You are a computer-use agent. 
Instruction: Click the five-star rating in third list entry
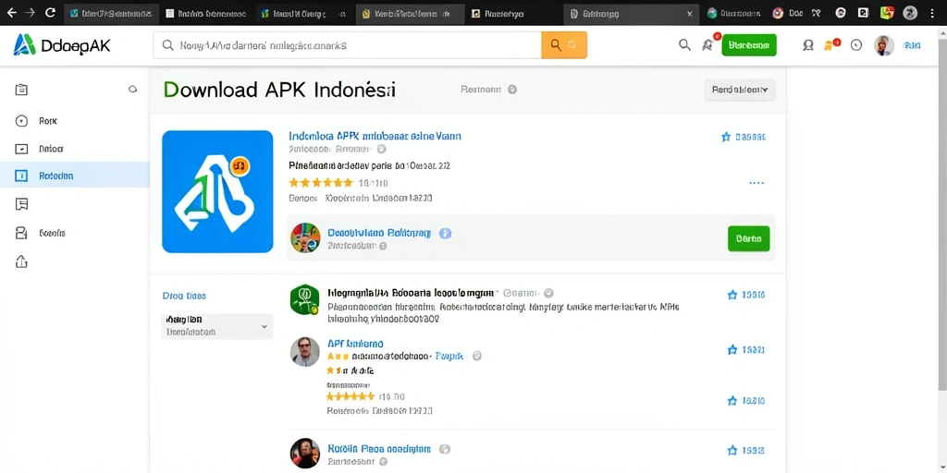(x=351, y=396)
